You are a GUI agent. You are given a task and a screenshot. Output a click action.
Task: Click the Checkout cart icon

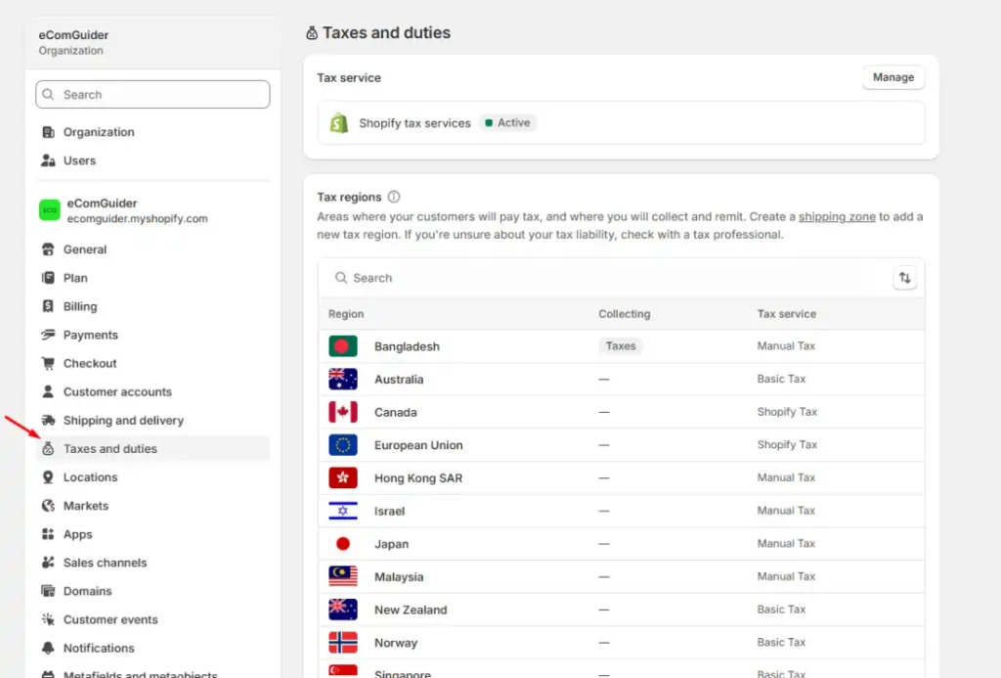(x=48, y=363)
